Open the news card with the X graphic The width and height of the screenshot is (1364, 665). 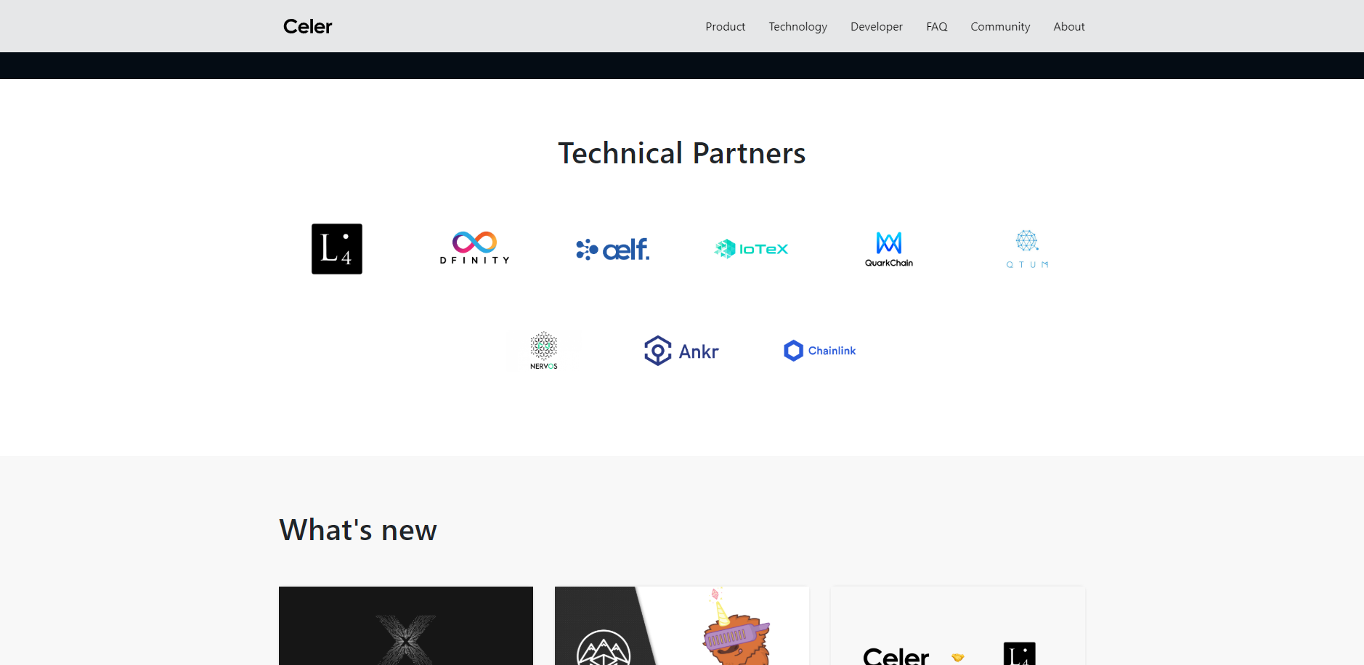[406, 626]
